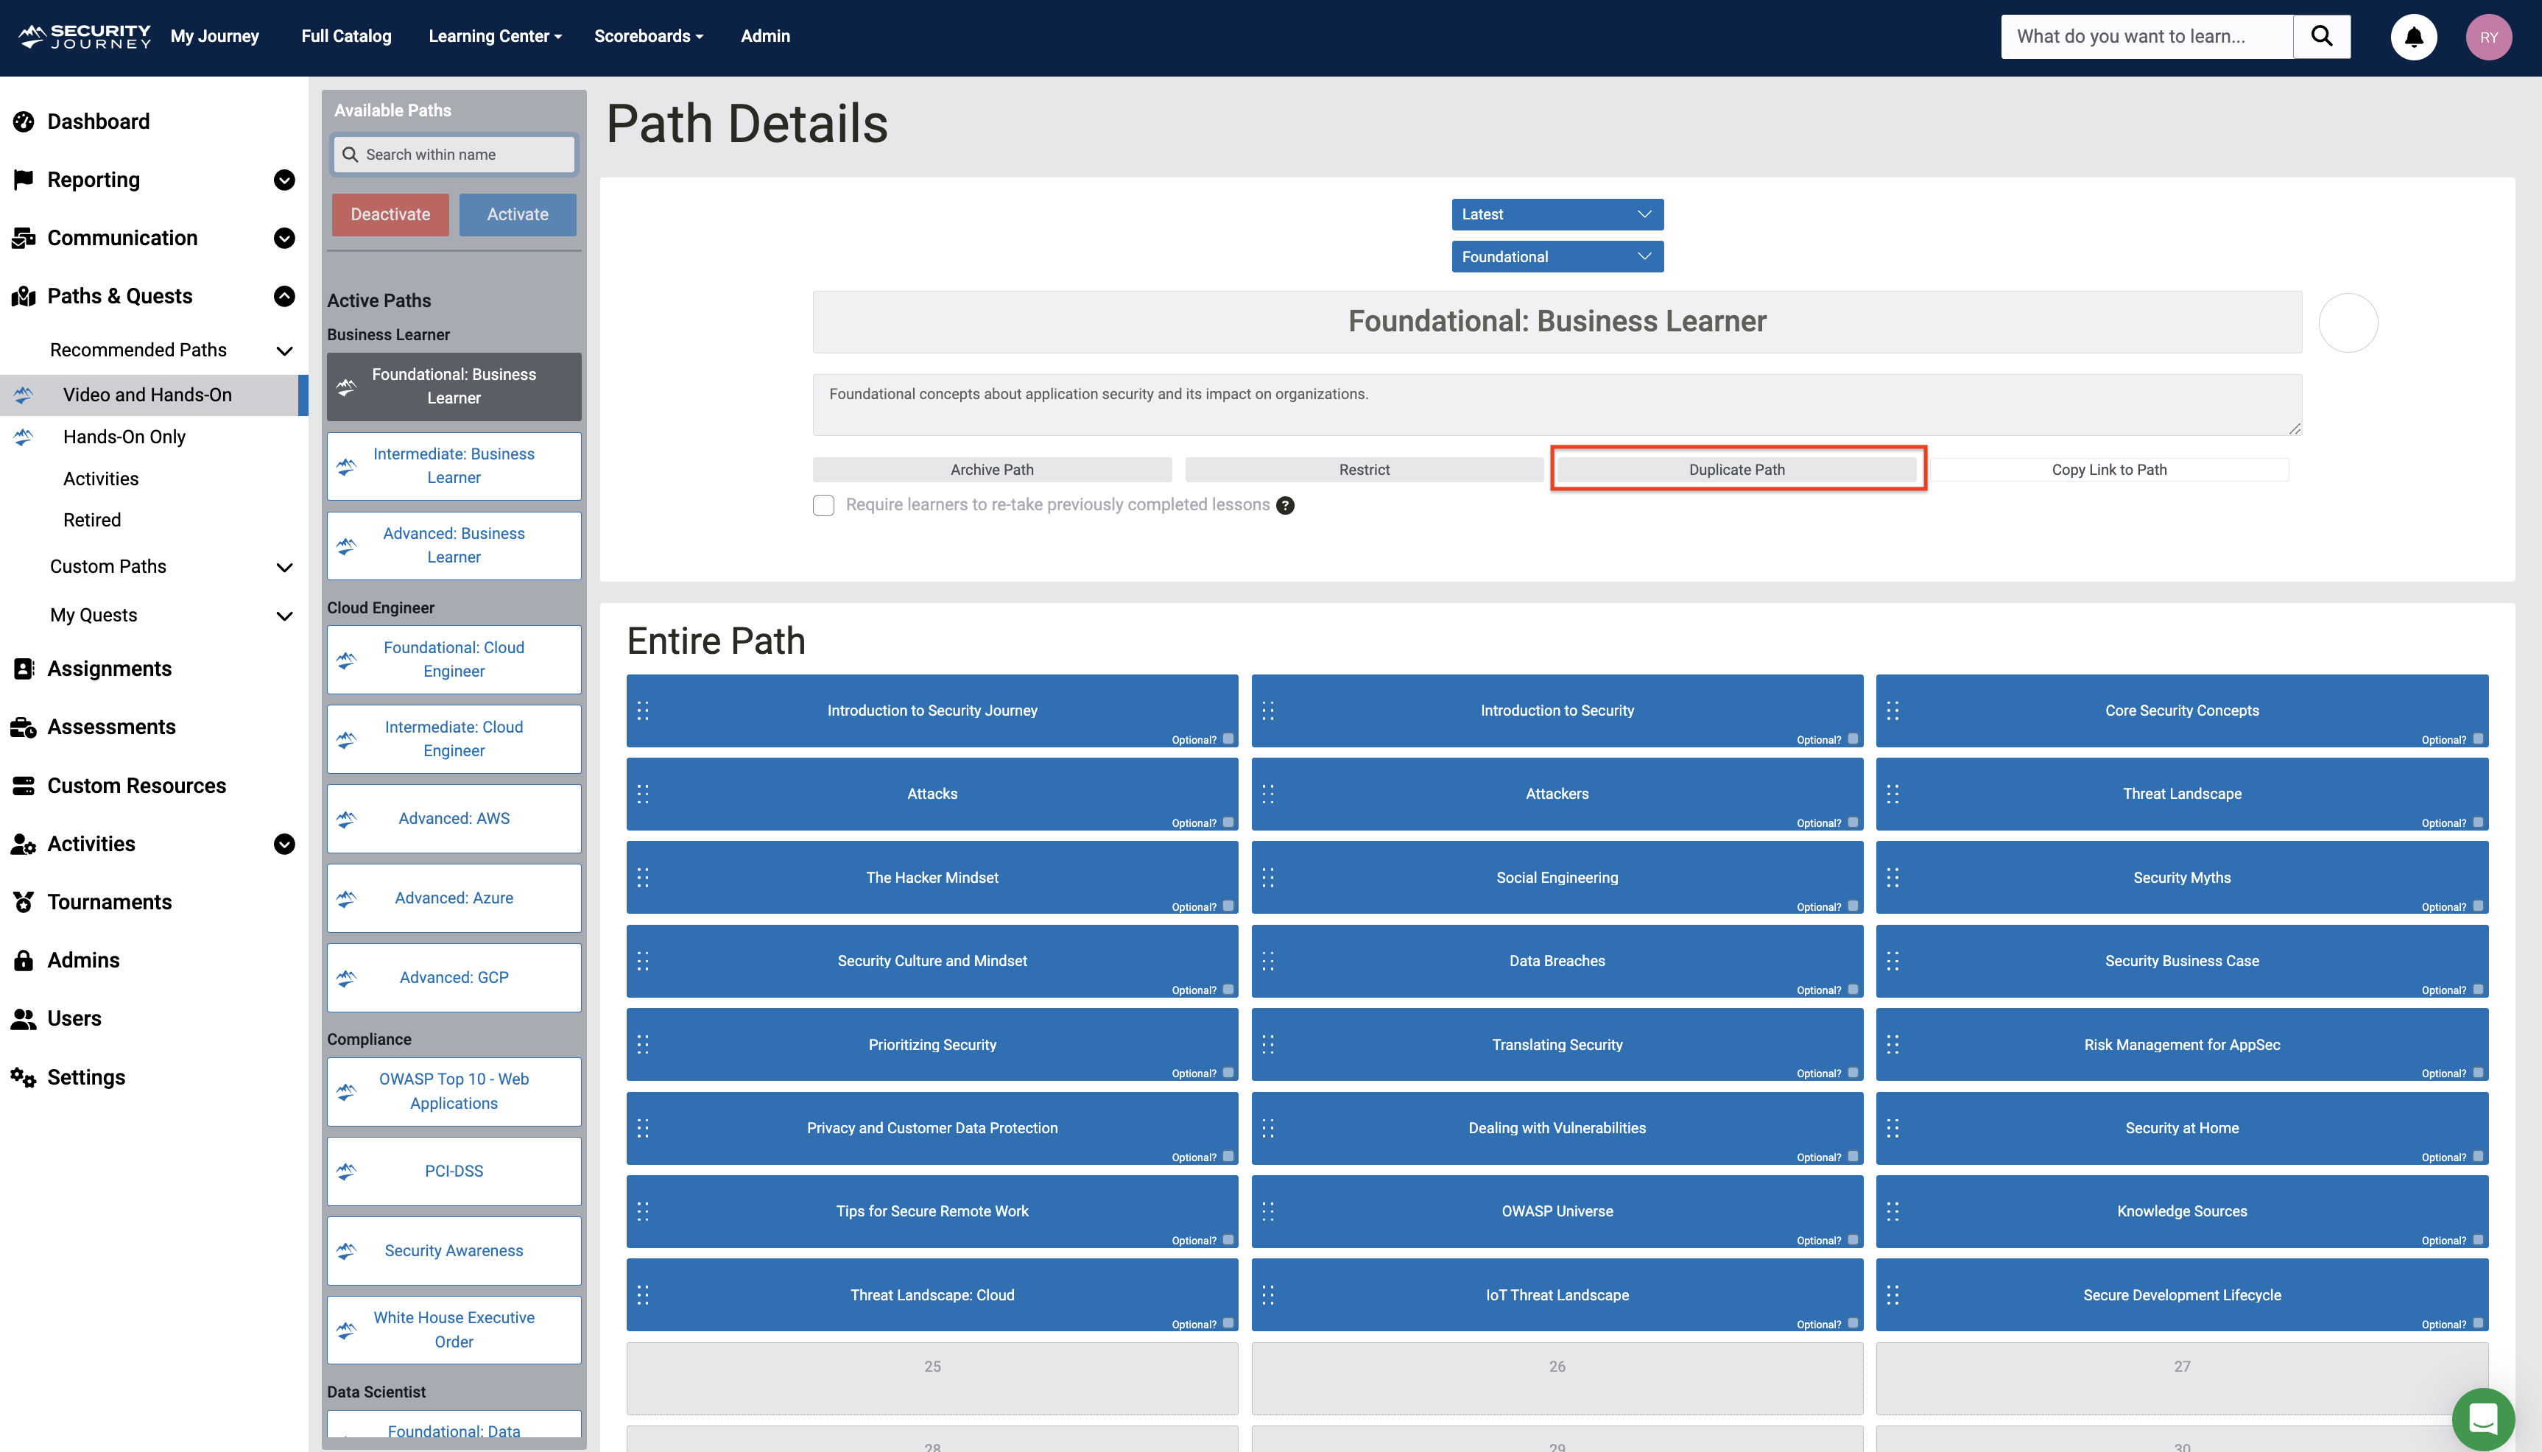Click the Search within name field
The height and width of the screenshot is (1452, 2542).
pyautogui.click(x=455, y=155)
